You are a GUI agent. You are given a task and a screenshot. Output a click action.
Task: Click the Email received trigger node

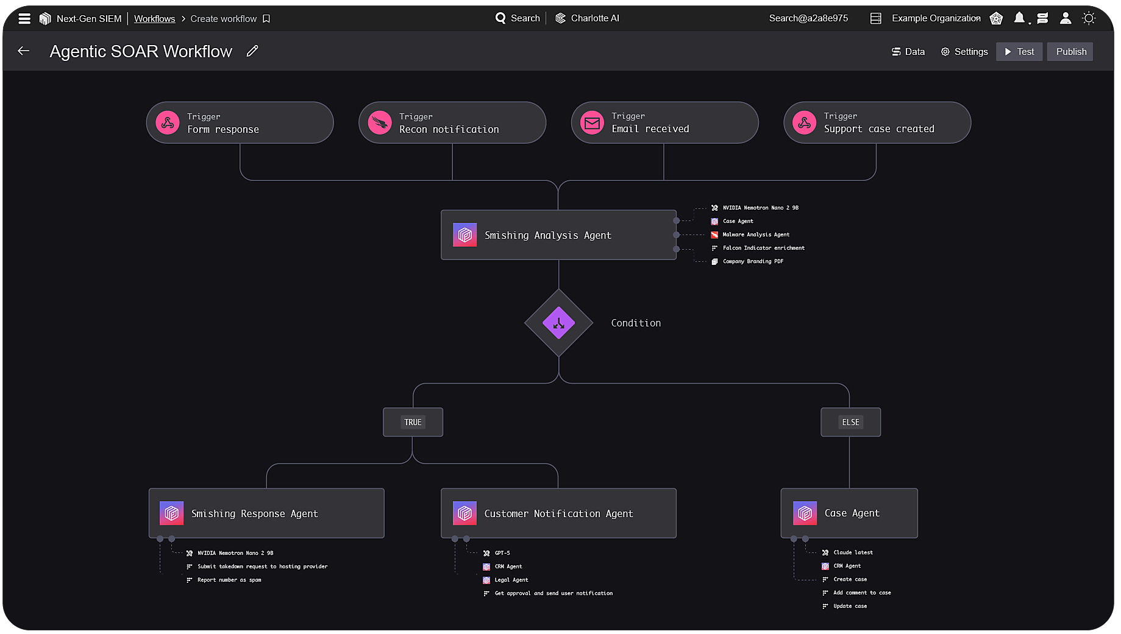pyautogui.click(x=664, y=123)
